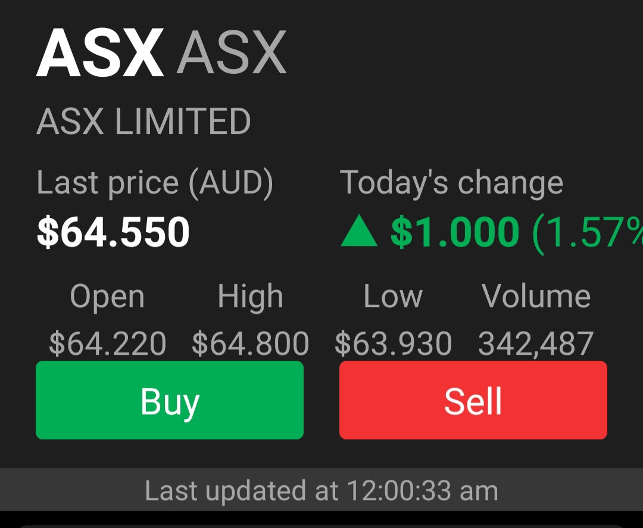Click the Last price (AUD) label
Image resolution: width=643 pixels, height=528 pixels.
click(155, 182)
